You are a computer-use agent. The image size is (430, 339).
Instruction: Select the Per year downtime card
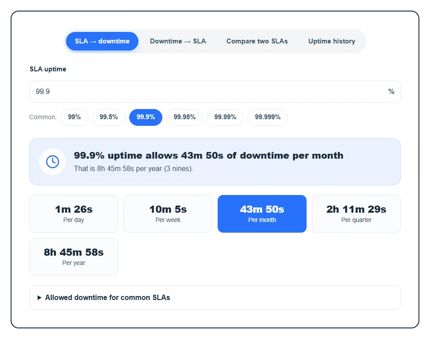click(74, 257)
